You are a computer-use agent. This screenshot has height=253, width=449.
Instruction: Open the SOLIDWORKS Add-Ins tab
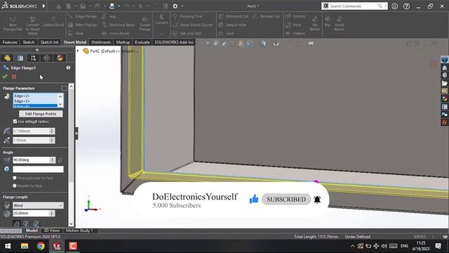tap(174, 42)
